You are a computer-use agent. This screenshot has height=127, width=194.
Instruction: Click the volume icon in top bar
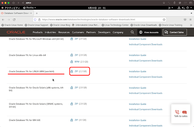click(183, 8)
